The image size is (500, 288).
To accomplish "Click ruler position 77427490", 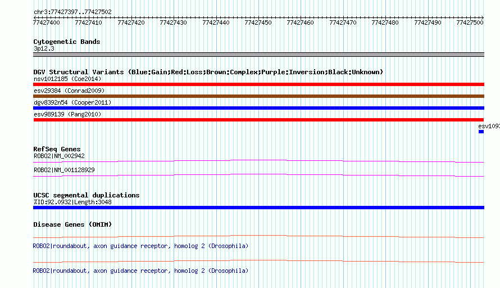I will (428, 22).
